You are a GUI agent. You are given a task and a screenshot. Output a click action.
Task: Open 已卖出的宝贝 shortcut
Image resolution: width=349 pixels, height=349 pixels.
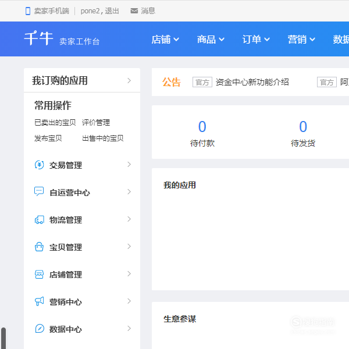click(55, 122)
